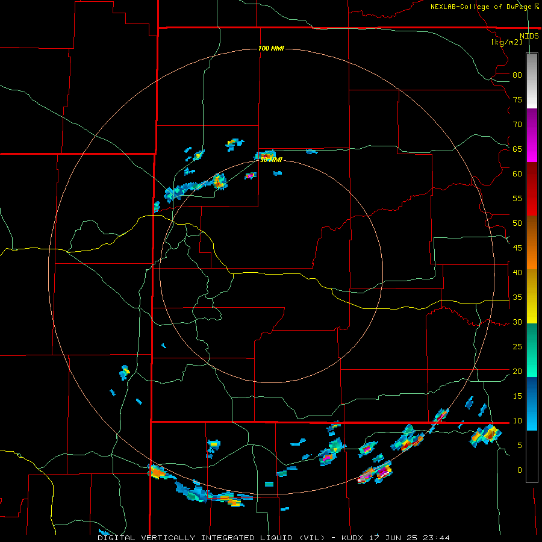Viewport: 542px width, 542px height.
Task: Pick the 60 scale label
Action: [517, 174]
